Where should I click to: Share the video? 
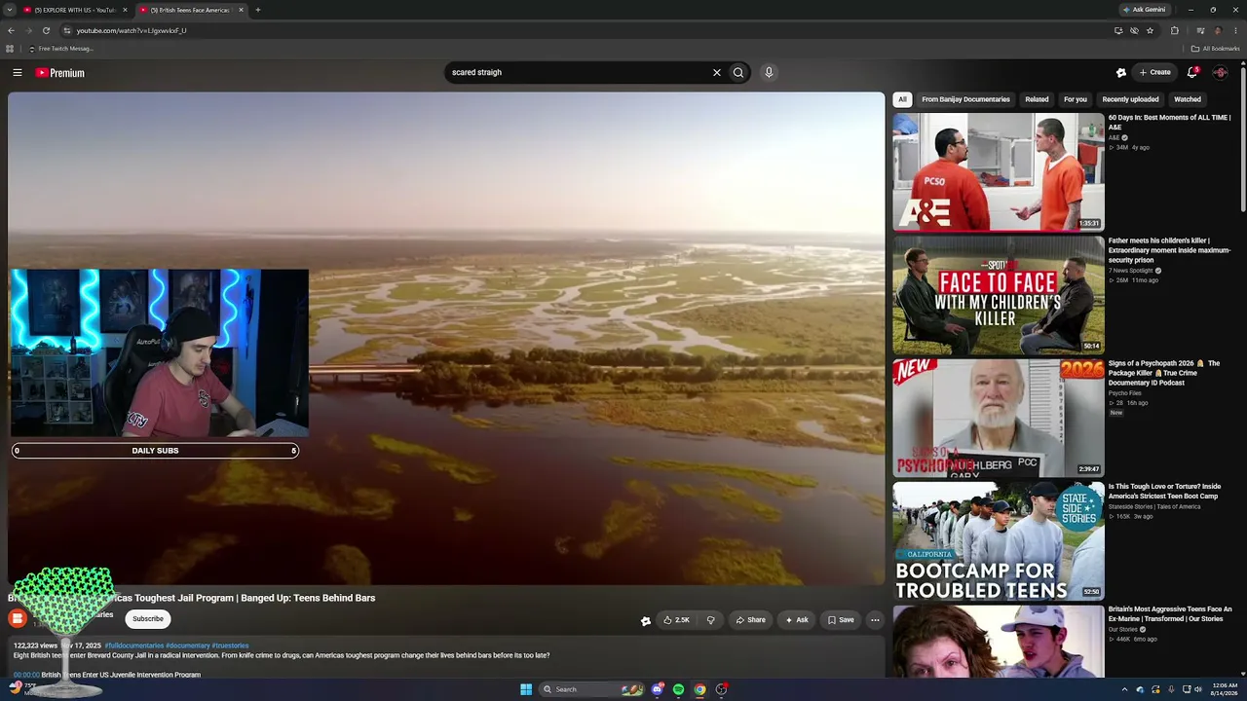coord(750,620)
